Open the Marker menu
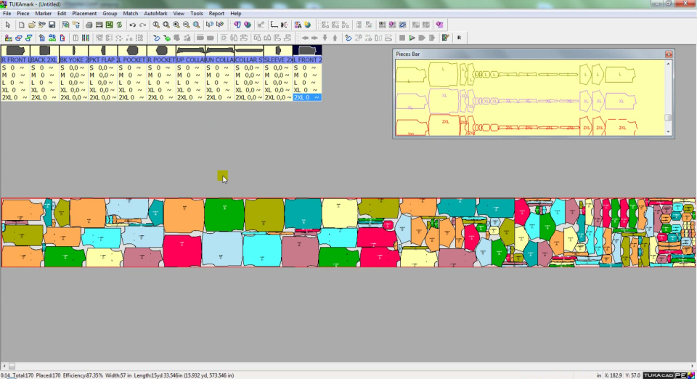 click(x=43, y=13)
